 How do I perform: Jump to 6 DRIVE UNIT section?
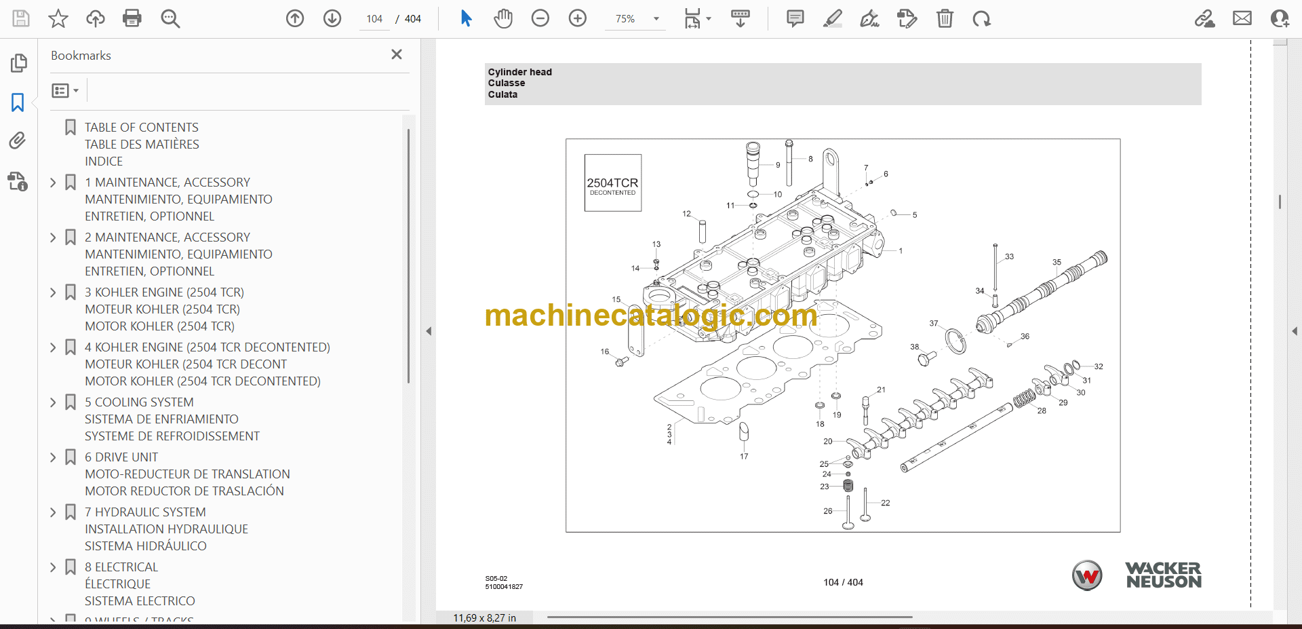[x=187, y=474]
